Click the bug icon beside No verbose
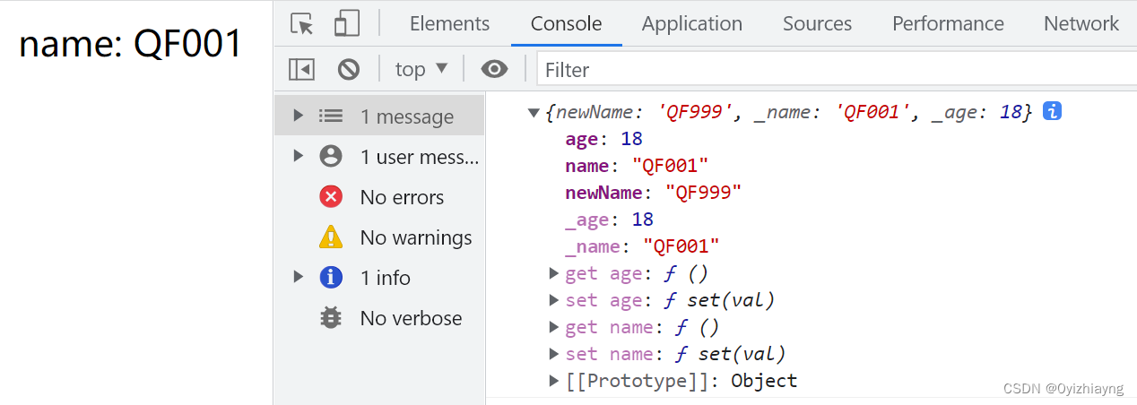1137x405 pixels. point(331,318)
